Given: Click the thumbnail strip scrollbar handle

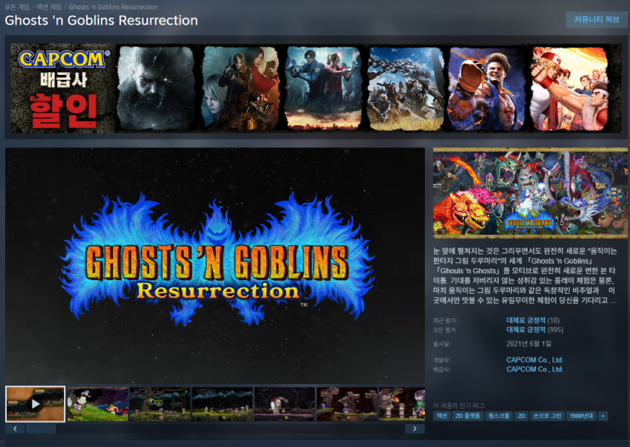Looking at the screenshot, I should click(41, 429).
